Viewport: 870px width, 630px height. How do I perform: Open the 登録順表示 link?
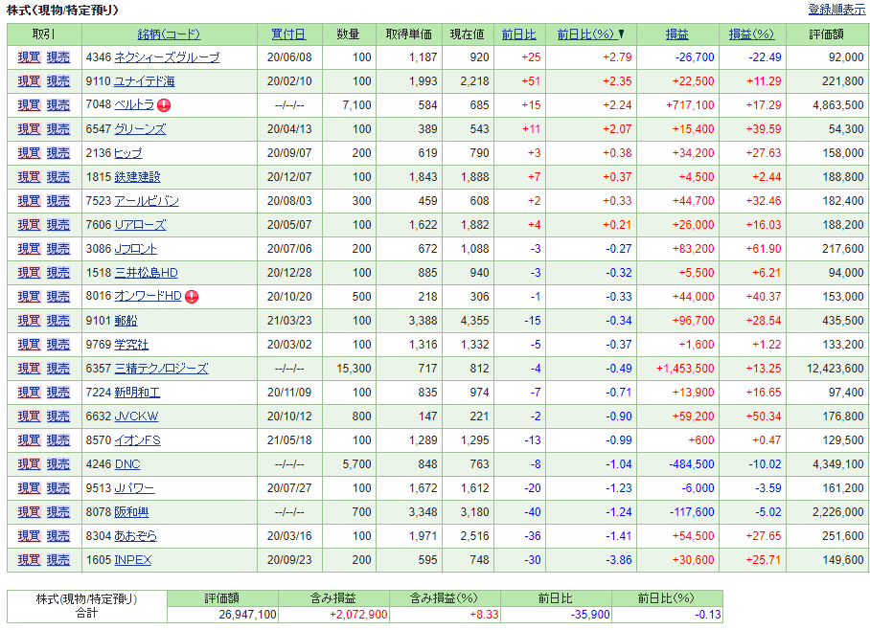tap(836, 10)
